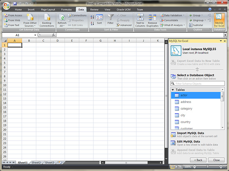The width and height of the screenshot is (229, 171).
Task: Expand the formula bar
Action: click(225, 35)
